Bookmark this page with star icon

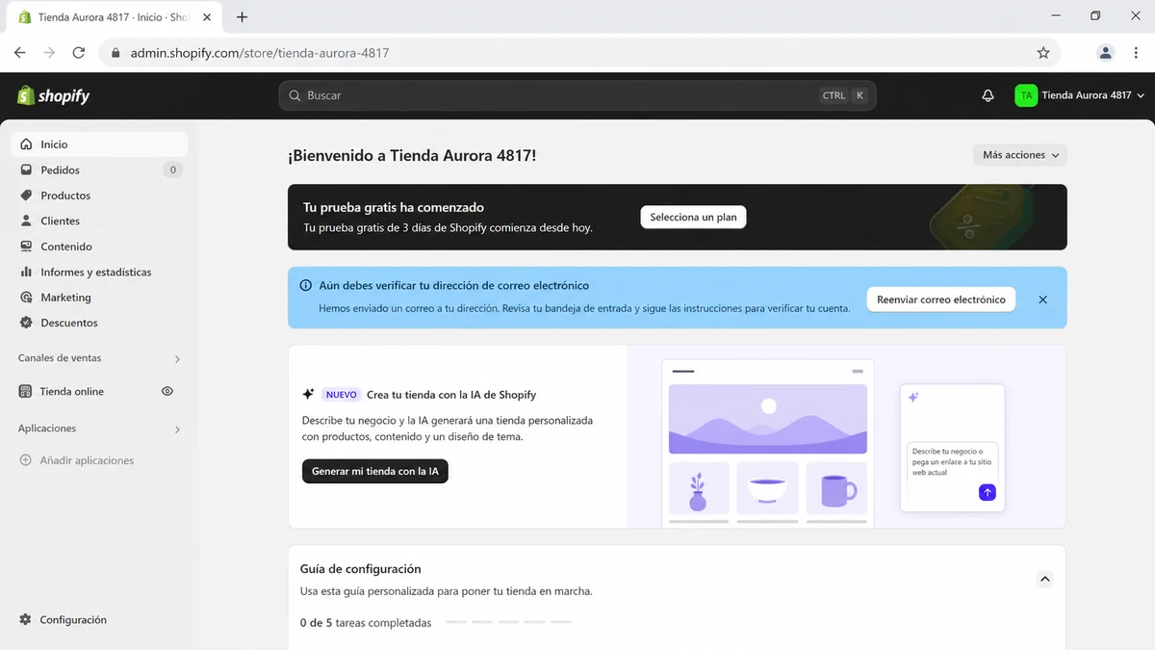click(x=1043, y=53)
